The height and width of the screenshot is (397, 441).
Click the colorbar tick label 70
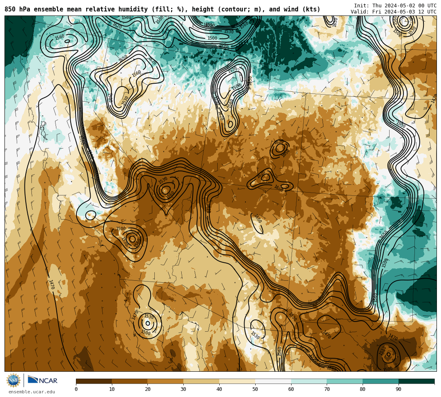coord(327,389)
